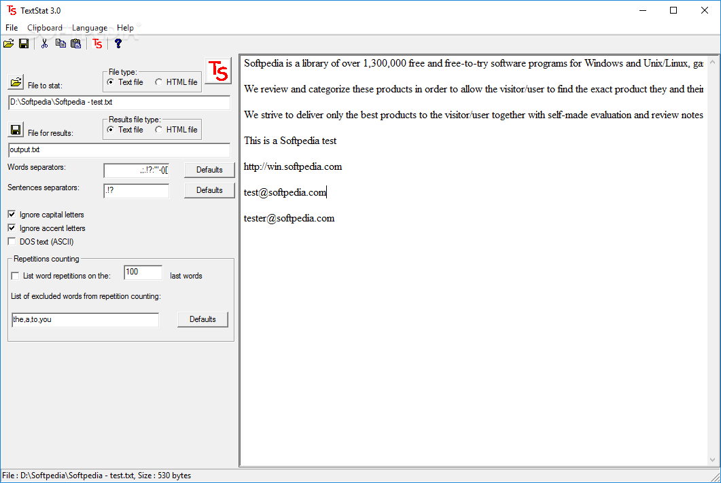Click the disk icon beside File for results
The height and width of the screenshot is (483, 721).
(16, 130)
